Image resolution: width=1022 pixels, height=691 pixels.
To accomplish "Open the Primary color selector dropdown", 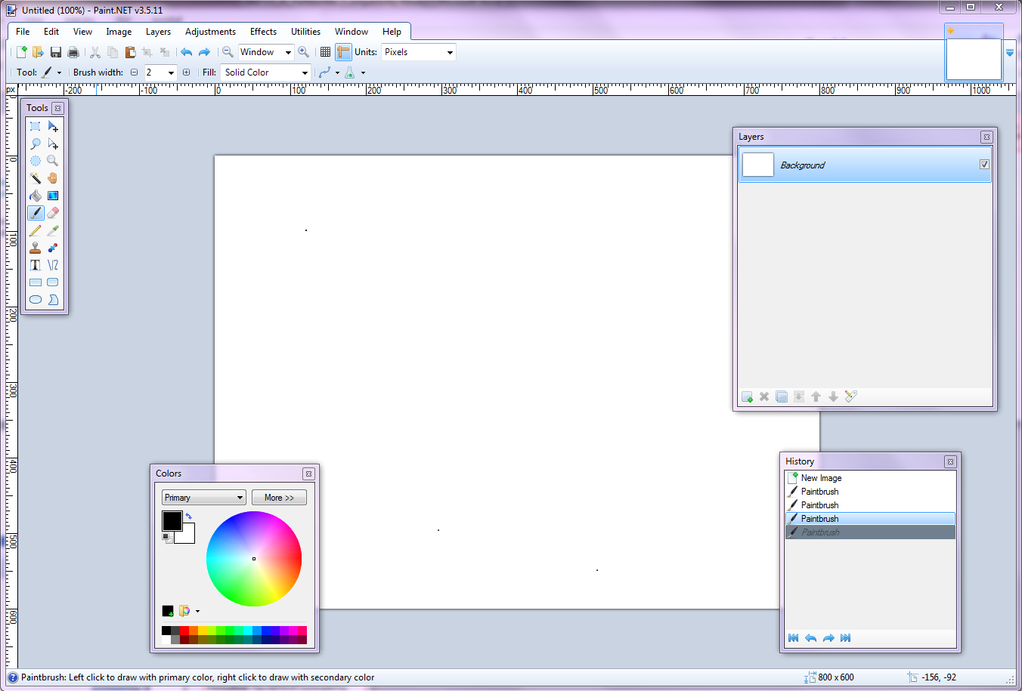I will [x=204, y=498].
